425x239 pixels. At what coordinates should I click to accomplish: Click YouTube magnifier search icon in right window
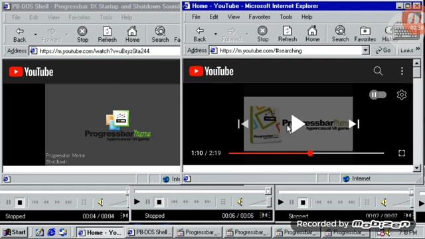tap(378, 71)
